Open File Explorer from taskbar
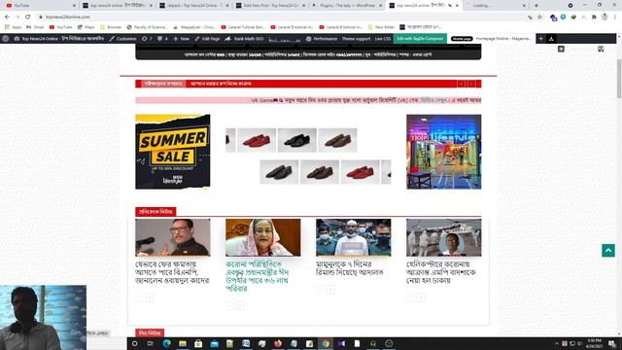This screenshot has width=622, height=350. (x=183, y=343)
